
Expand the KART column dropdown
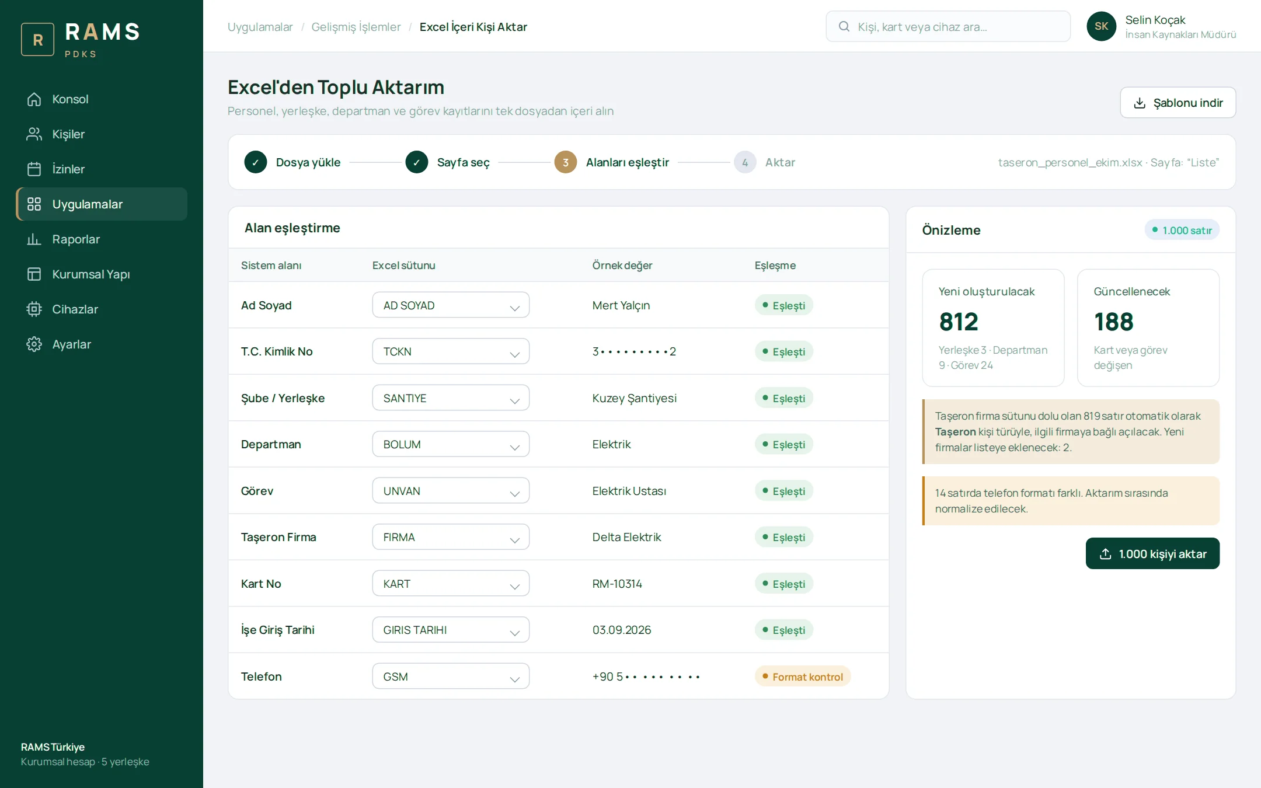[451, 584]
